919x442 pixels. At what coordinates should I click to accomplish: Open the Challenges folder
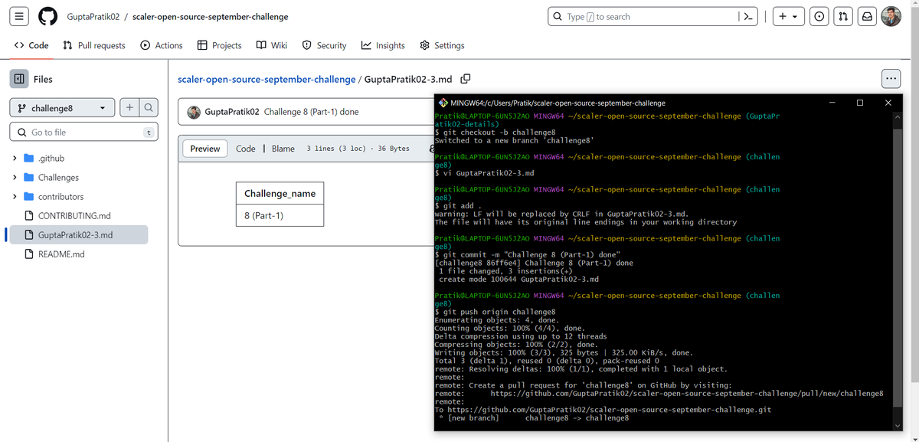(x=58, y=177)
